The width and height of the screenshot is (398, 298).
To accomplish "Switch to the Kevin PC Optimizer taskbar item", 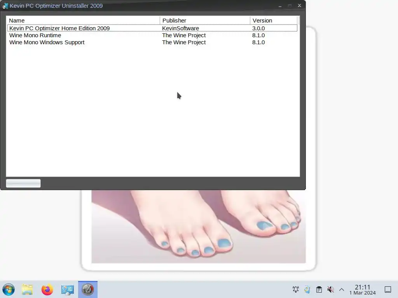I will click(88, 289).
